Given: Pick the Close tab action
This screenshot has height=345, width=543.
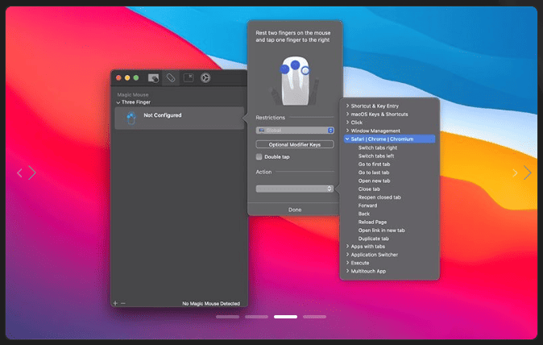Looking at the screenshot, I should point(369,189).
